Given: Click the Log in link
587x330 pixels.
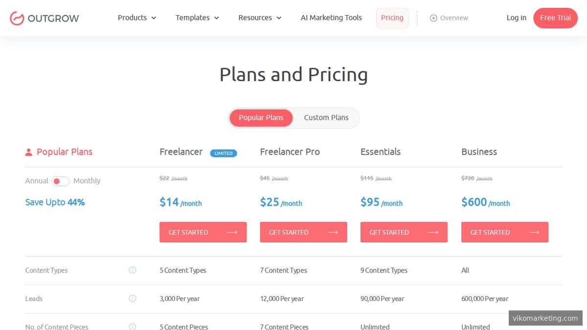Looking at the screenshot, I should [x=516, y=18].
